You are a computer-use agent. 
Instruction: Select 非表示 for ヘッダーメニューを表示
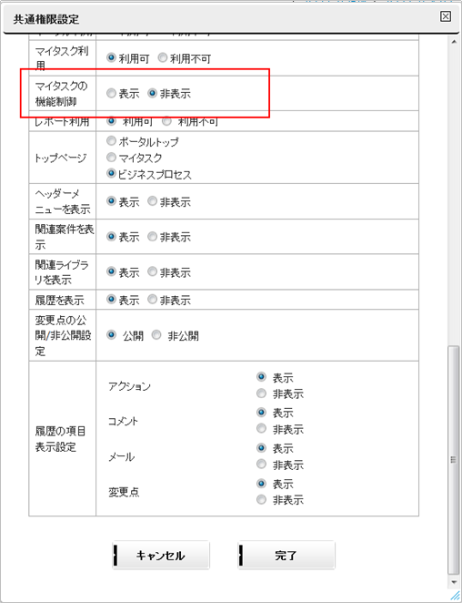click(153, 201)
